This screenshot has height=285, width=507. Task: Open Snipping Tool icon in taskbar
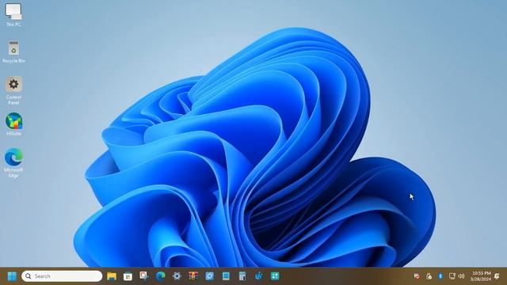(144, 275)
